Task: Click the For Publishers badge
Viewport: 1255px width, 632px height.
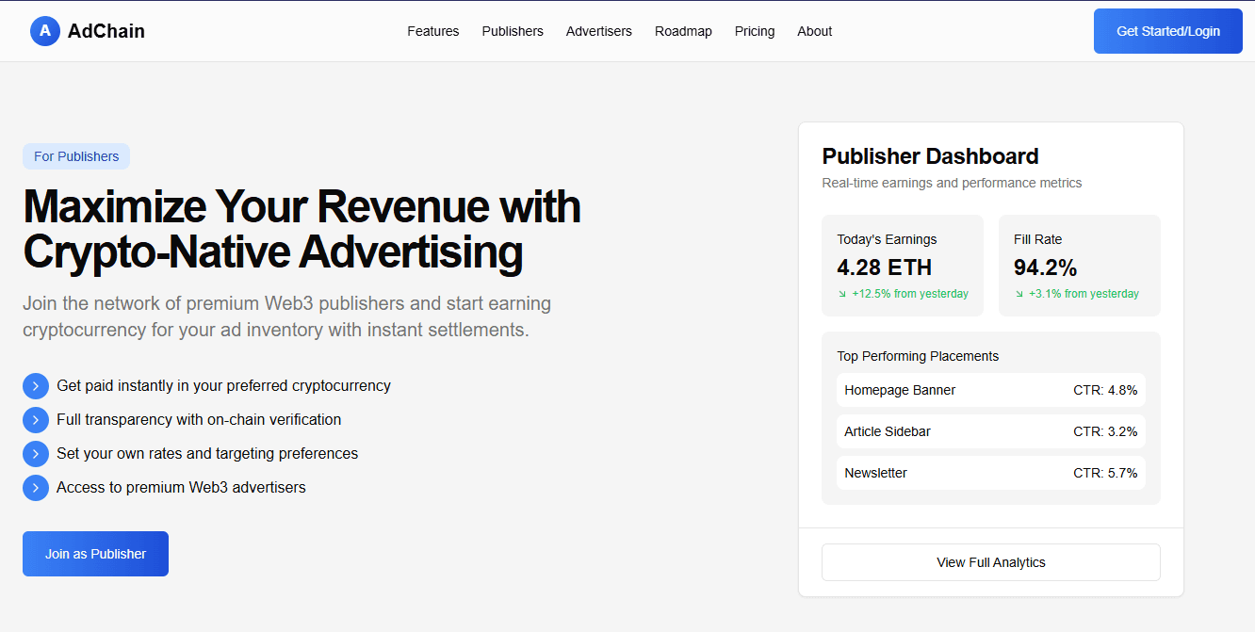Action: 75,156
